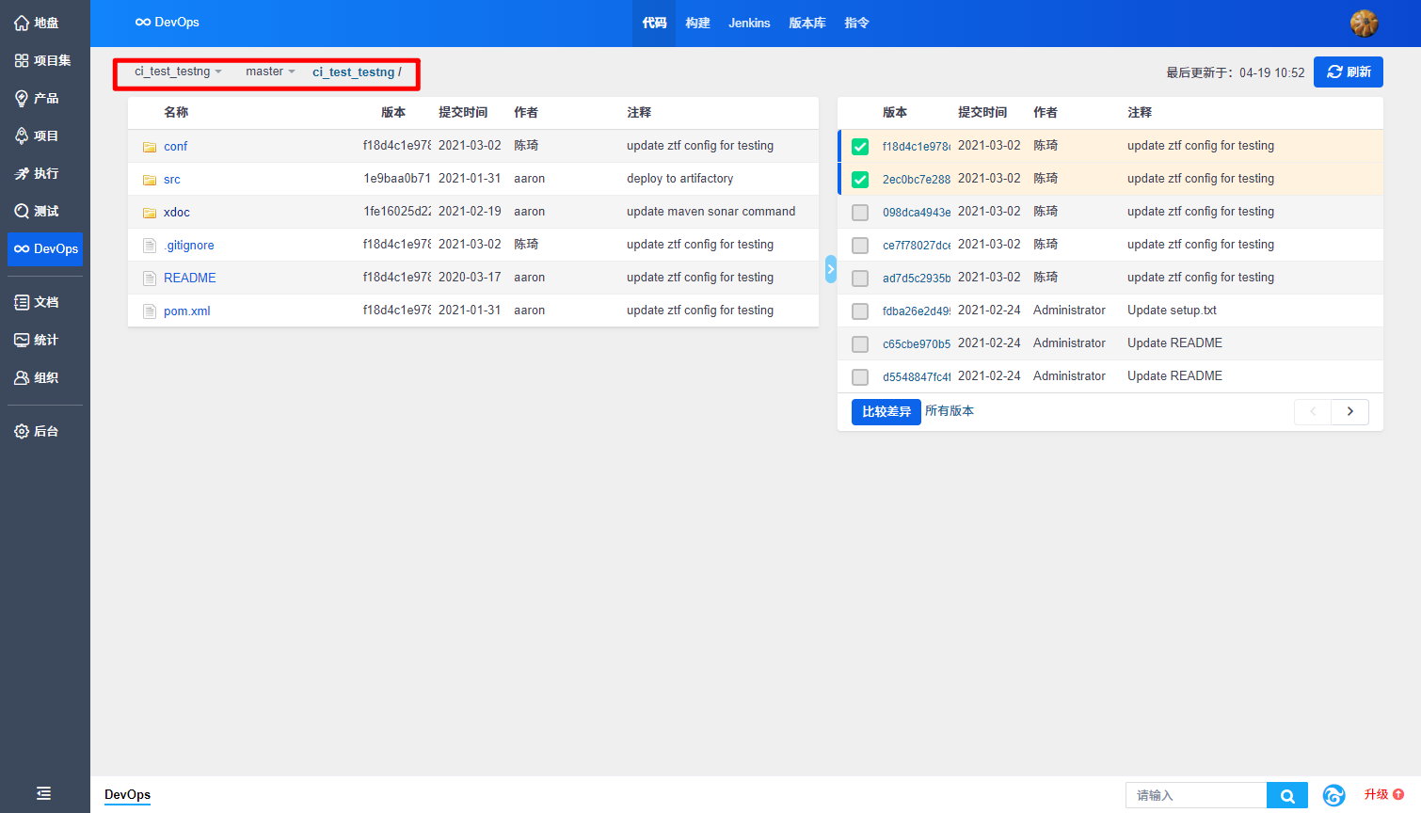Image resolution: width=1421 pixels, height=813 pixels.
Task: Open the ci_test_testng repository dropdown
Action: [178, 72]
